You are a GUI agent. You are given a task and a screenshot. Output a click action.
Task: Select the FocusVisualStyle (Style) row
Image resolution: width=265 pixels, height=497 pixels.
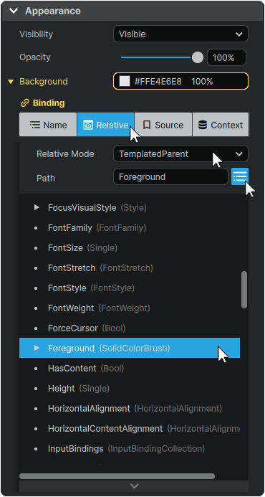point(130,207)
